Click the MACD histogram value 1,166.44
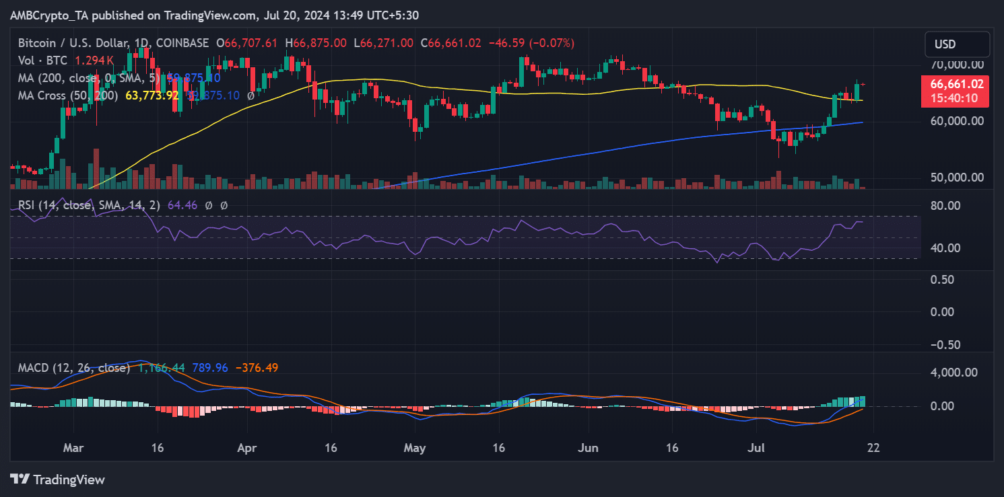The height and width of the screenshot is (497, 1004). [x=162, y=368]
